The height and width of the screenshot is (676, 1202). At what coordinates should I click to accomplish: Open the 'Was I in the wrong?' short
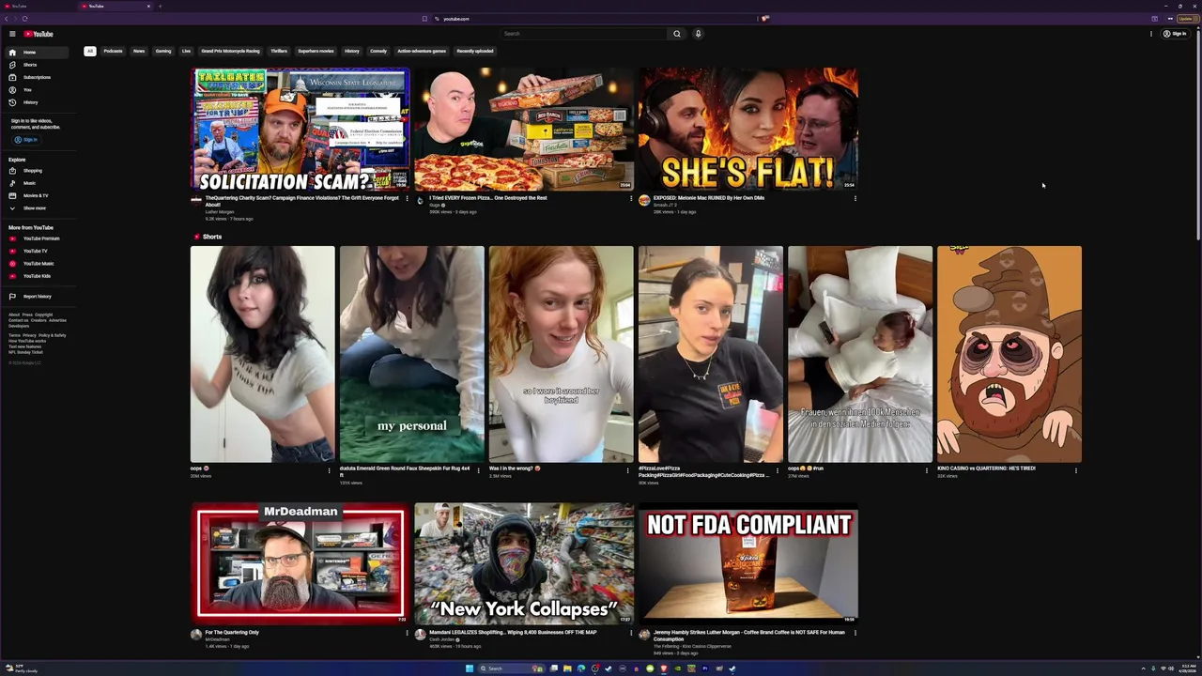tap(561, 354)
